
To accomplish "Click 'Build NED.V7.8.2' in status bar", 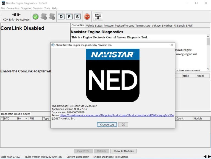I will point(10,157).
